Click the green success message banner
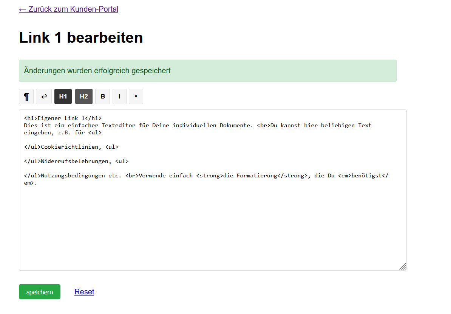The image size is (451, 314). click(207, 71)
